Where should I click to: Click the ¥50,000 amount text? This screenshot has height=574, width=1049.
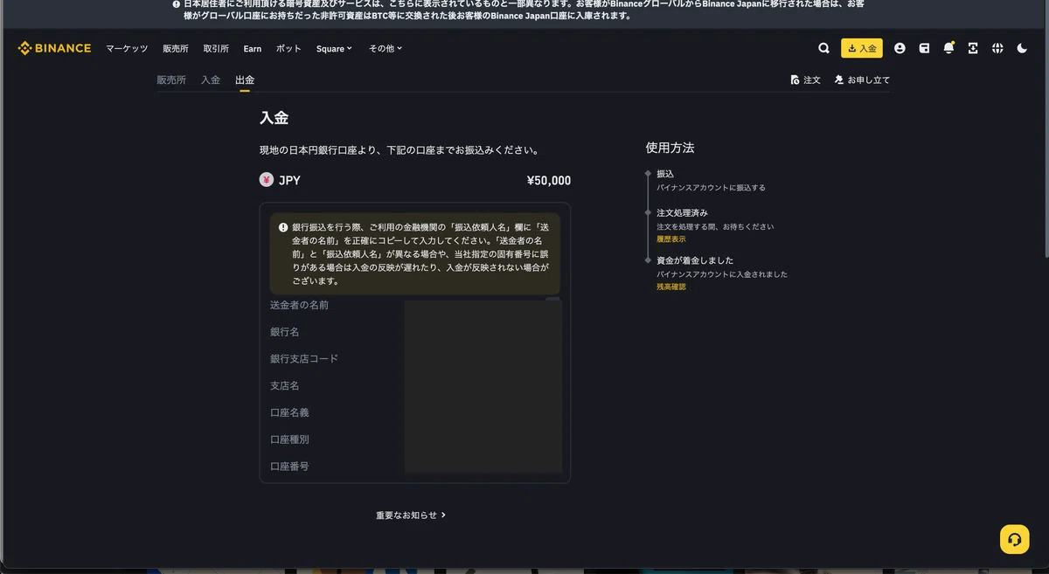click(549, 181)
